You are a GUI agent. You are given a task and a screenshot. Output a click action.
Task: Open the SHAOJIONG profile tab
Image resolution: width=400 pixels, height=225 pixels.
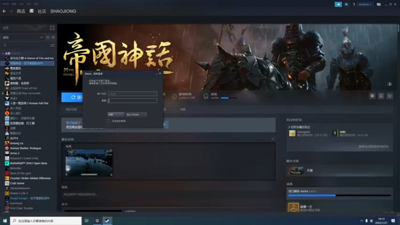pos(63,11)
